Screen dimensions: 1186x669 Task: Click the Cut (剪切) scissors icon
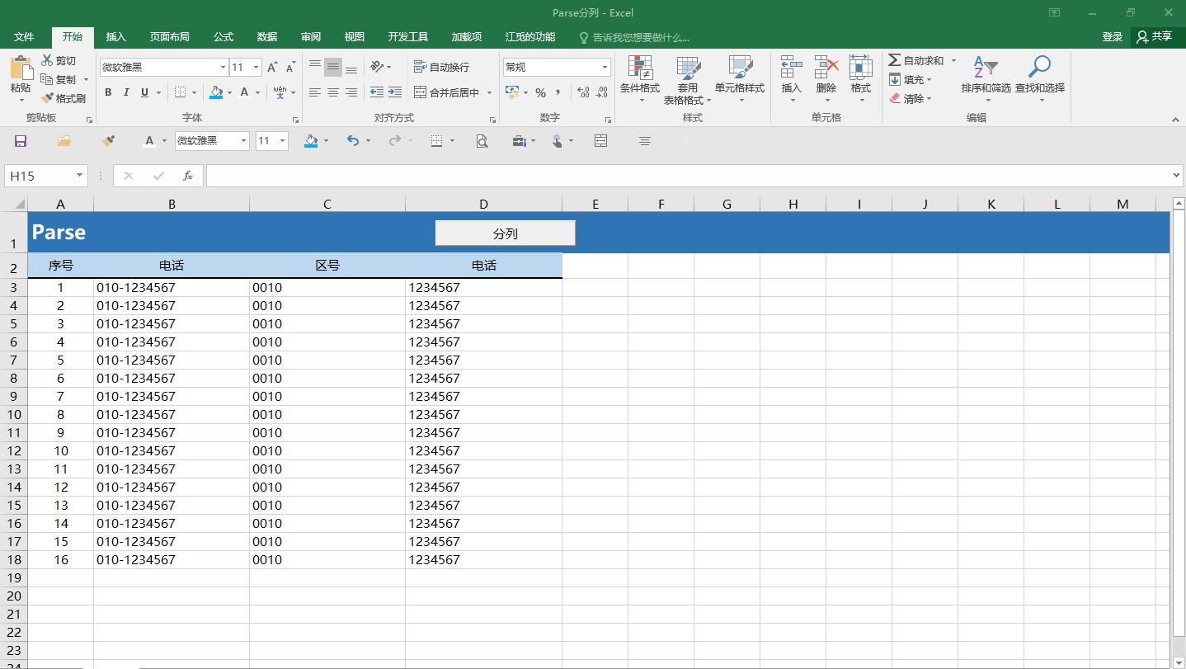48,60
